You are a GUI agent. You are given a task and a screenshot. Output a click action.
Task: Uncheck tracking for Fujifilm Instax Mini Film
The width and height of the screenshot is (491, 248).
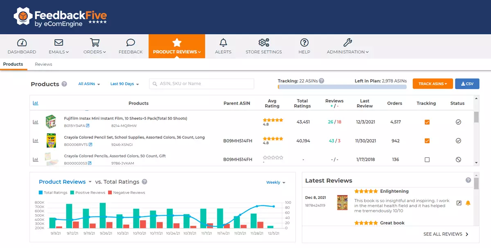(x=427, y=122)
